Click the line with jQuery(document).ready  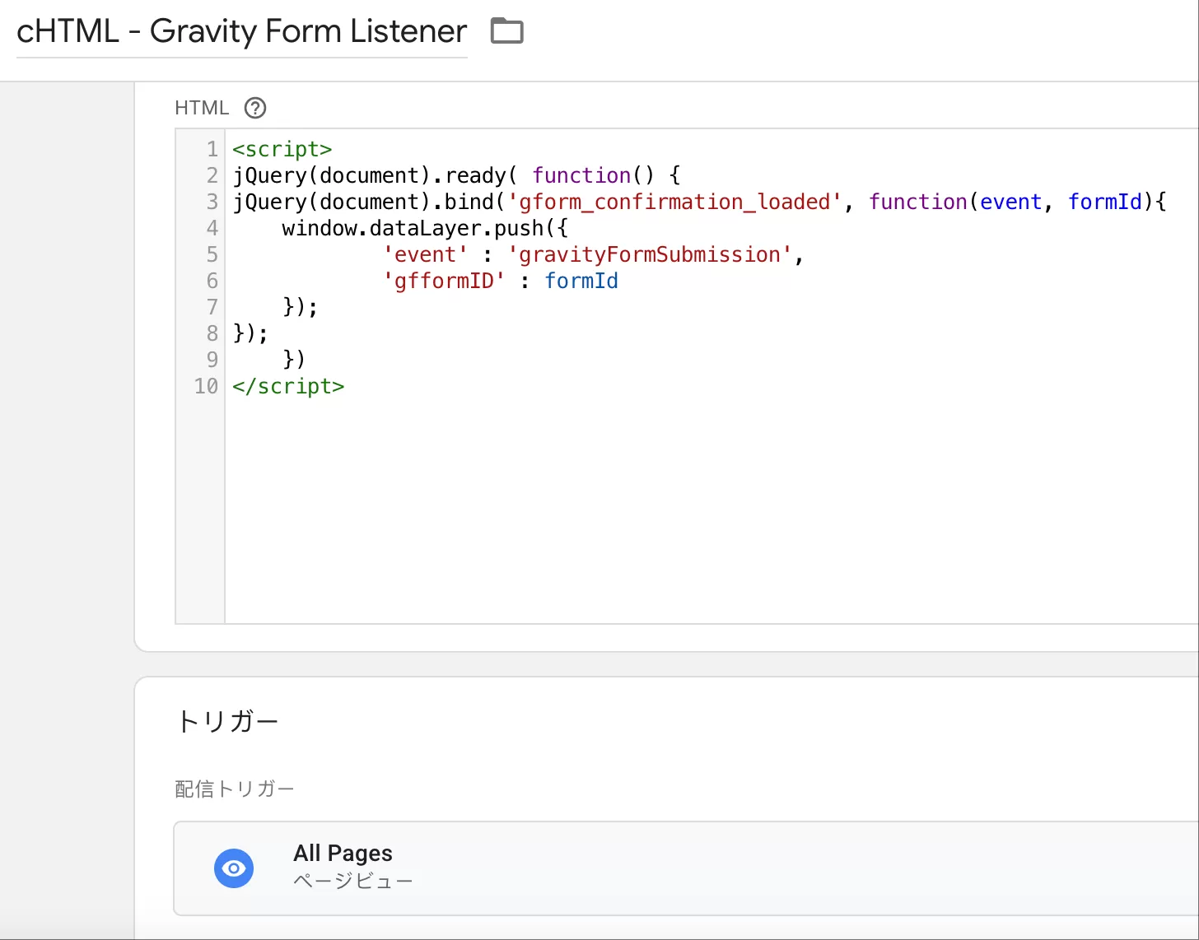tap(457, 175)
